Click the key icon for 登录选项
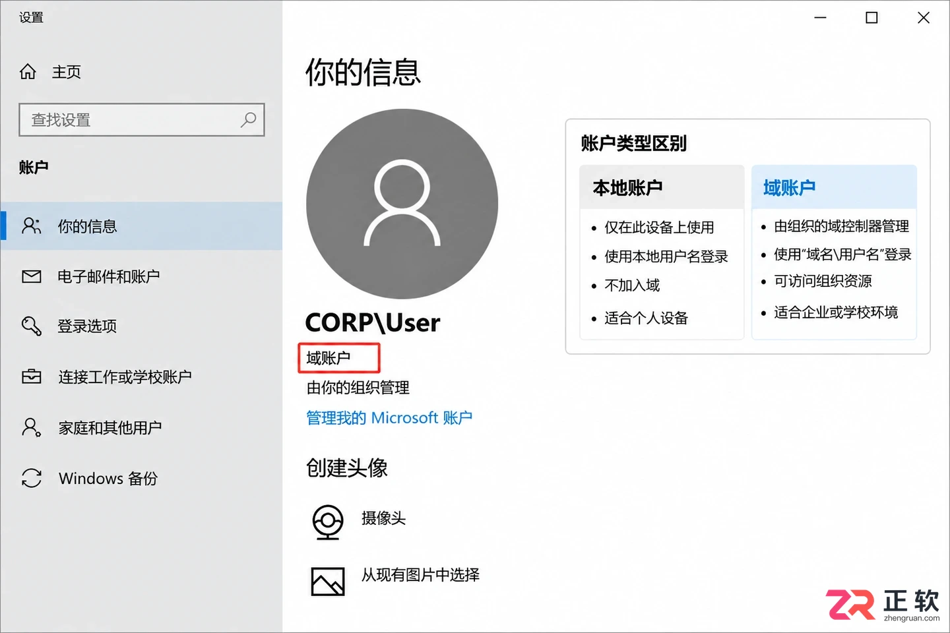Viewport: 950px width, 633px height. pyautogui.click(x=31, y=326)
